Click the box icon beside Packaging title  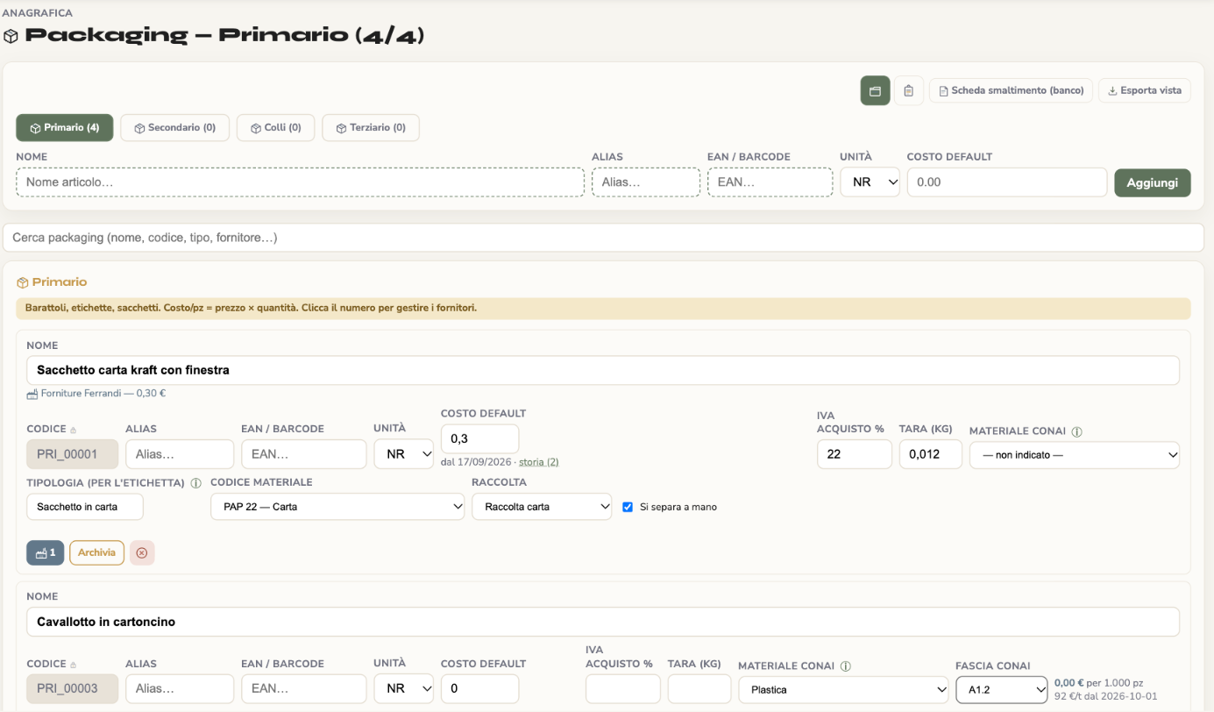(x=11, y=36)
